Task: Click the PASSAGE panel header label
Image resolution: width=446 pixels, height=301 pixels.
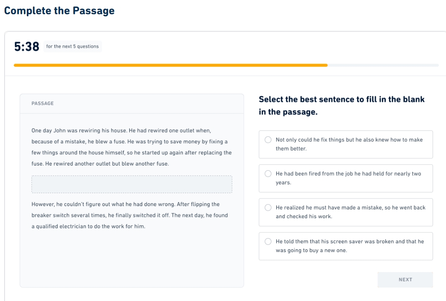Action: click(43, 103)
